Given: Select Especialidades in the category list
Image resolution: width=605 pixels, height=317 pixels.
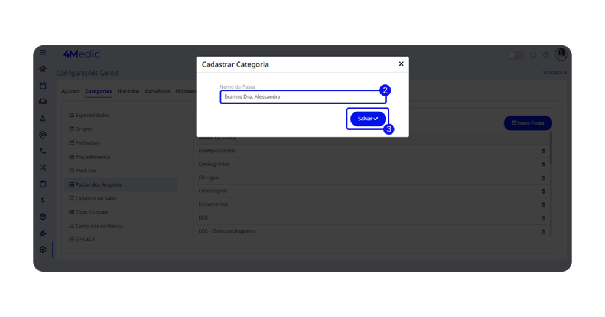Looking at the screenshot, I should [x=92, y=115].
